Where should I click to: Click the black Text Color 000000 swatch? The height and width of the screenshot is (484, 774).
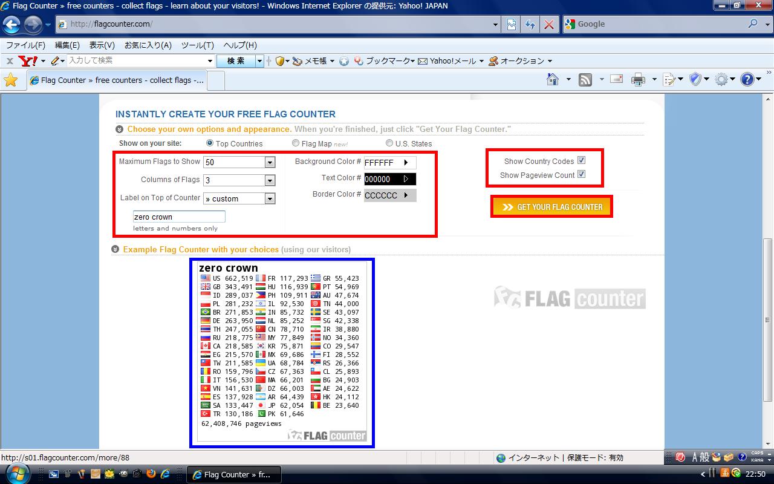390,178
